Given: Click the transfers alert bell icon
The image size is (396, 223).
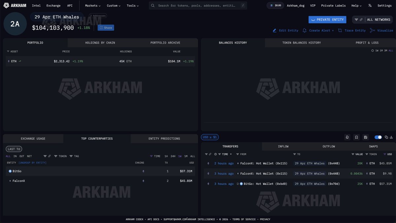Looking at the screenshot, I should click(x=347, y=137).
